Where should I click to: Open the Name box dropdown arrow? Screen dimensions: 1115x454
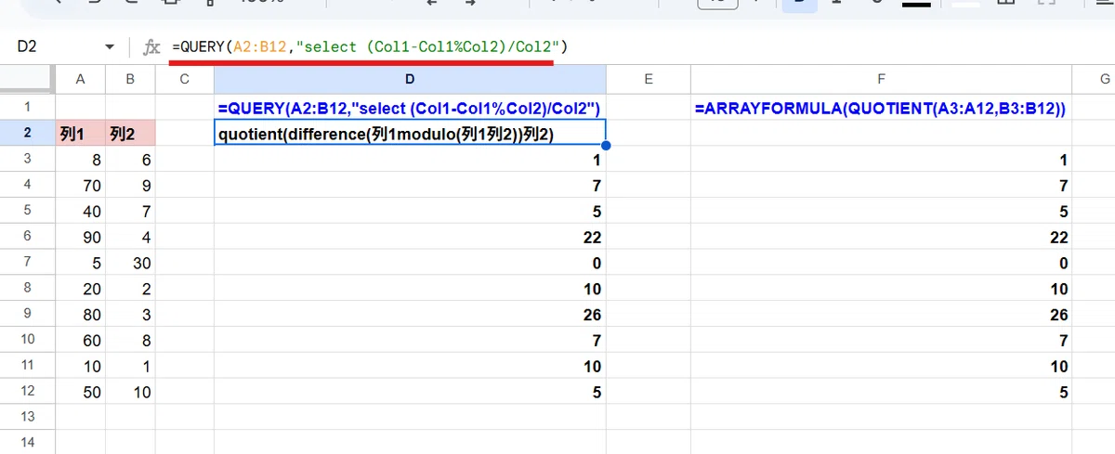(110, 46)
